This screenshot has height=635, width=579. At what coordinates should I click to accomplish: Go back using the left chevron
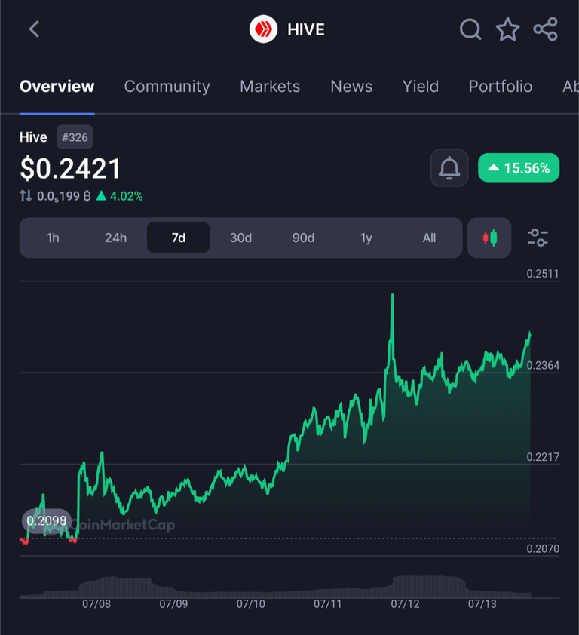(x=35, y=29)
